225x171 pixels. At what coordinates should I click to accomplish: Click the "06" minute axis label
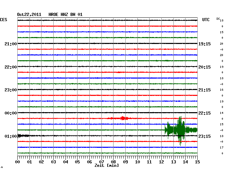tap(89, 162)
